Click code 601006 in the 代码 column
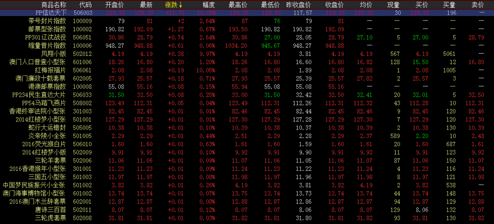 tap(82, 62)
